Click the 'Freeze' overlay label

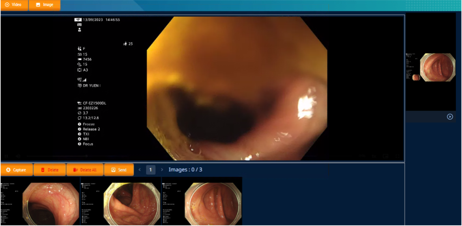click(88, 124)
